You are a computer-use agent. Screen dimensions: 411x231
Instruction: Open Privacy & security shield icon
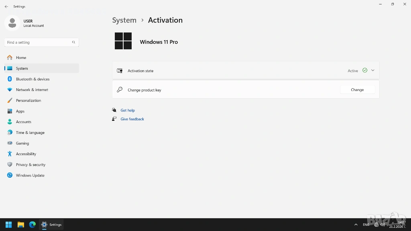pyautogui.click(x=10, y=165)
